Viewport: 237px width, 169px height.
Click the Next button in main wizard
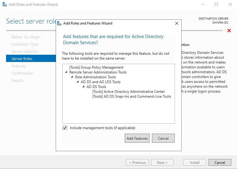click(x=162, y=163)
